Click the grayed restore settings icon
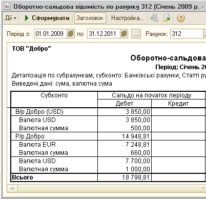Screen dimensions: 206x199 click(154, 18)
